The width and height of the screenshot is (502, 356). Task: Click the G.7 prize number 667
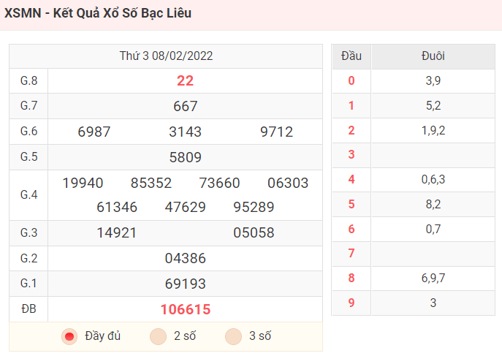(186, 106)
